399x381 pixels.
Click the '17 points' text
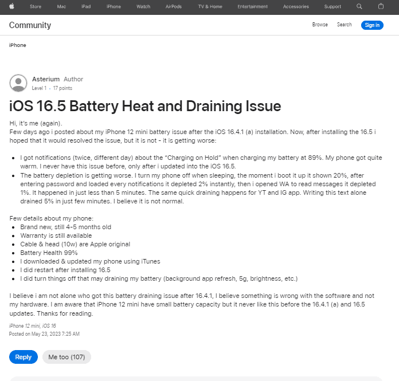pyautogui.click(x=62, y=88)
